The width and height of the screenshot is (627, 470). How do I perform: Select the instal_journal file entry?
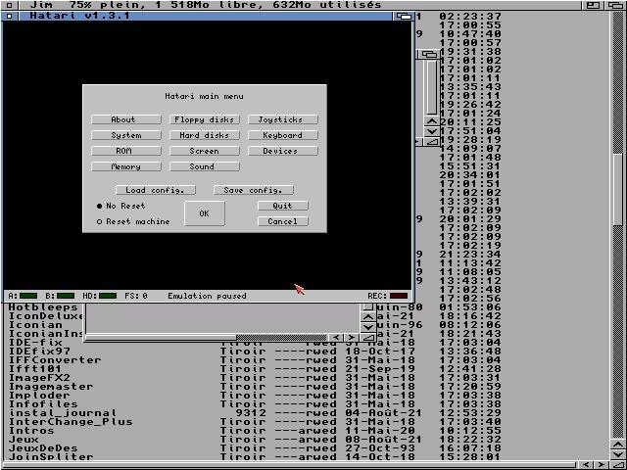(x=63, y=413)
